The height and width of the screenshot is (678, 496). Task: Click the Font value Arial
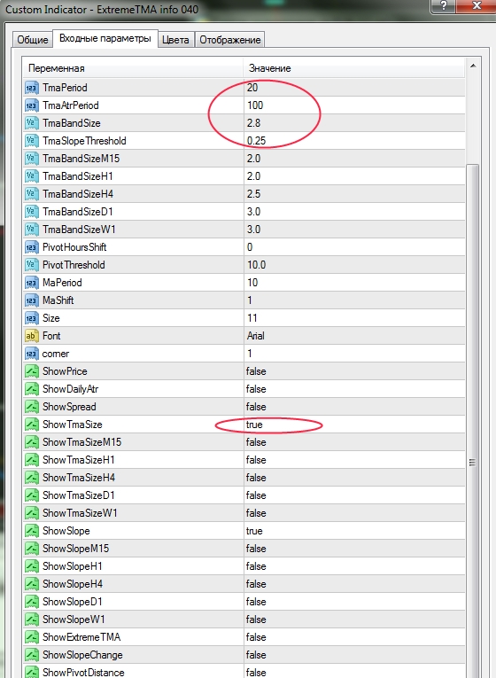(x=255, y=336)
